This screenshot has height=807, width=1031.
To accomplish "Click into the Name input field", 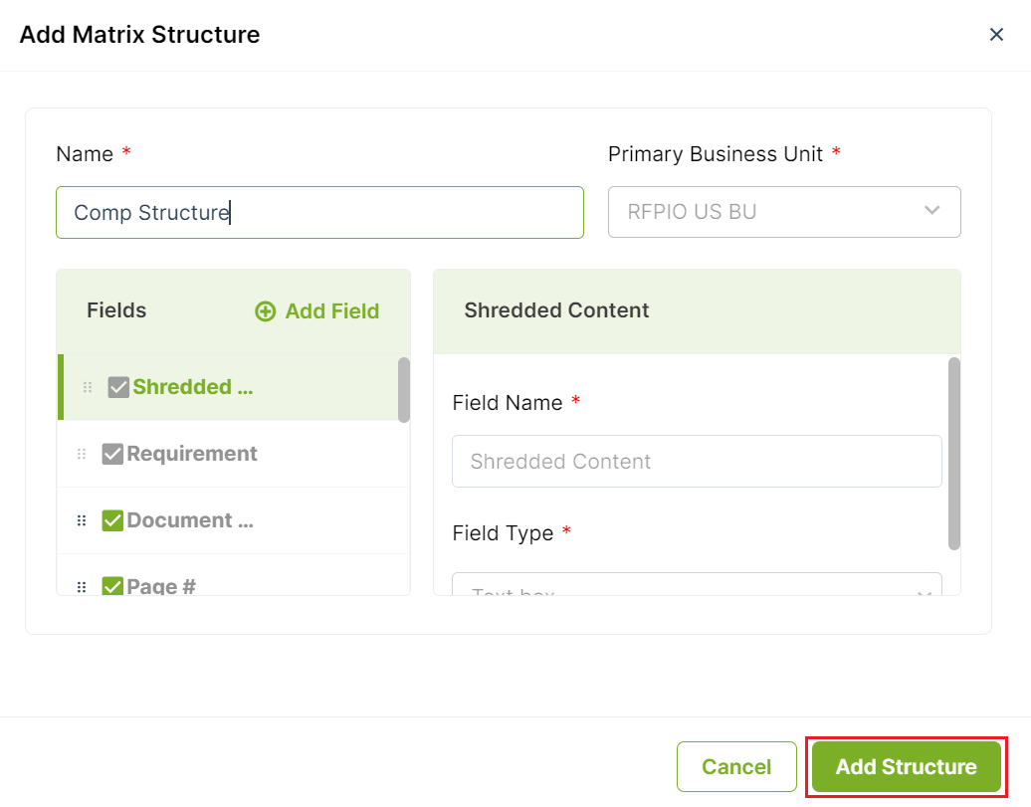I will (x=319, y=212).
